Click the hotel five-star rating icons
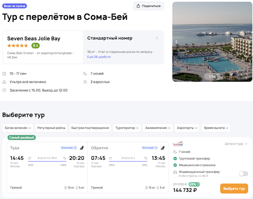 pyautogui.click(x=18, y=46)
